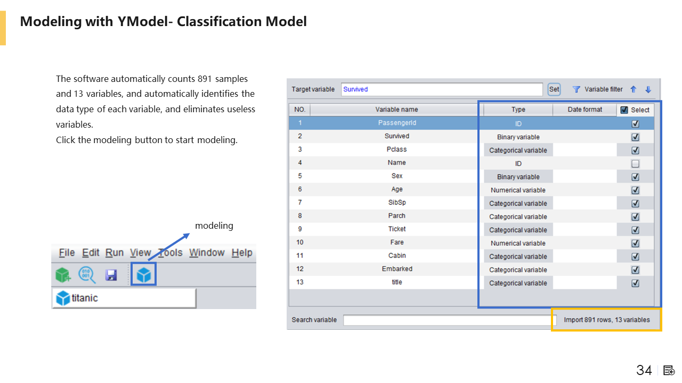Click the green cube new model icon
This screenshot has height=383, width=682.
pos(63,274)
